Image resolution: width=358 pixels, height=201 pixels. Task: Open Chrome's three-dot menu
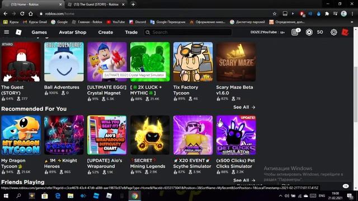coord(352,13)
